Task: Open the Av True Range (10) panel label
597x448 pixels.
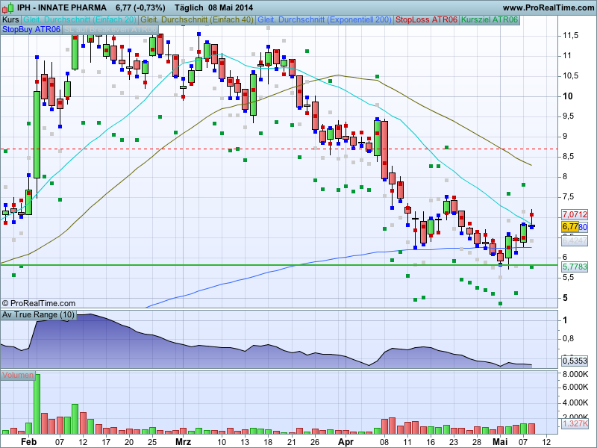Action: pyautogui.click(x=38, y=315)
